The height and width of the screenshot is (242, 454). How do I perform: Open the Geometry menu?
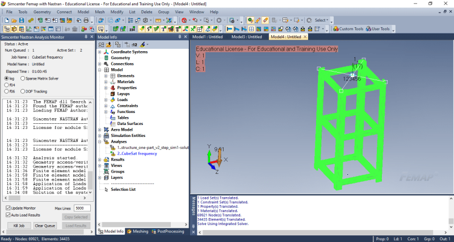coord(42,12)
